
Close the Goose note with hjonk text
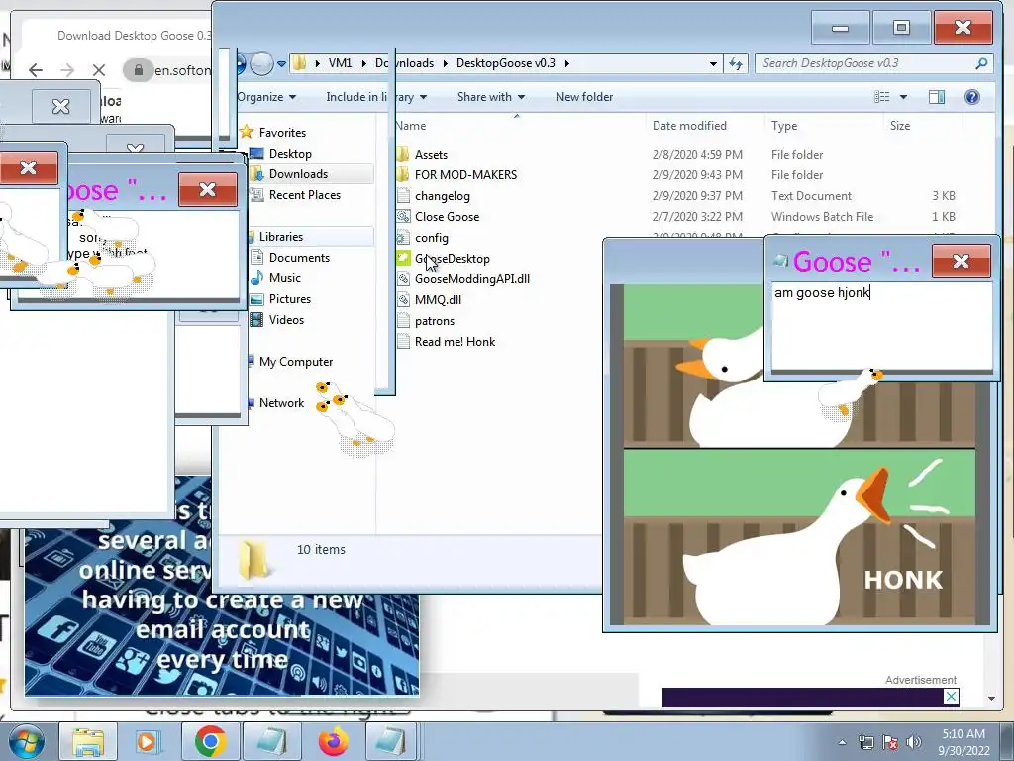[x=961, y=261]
